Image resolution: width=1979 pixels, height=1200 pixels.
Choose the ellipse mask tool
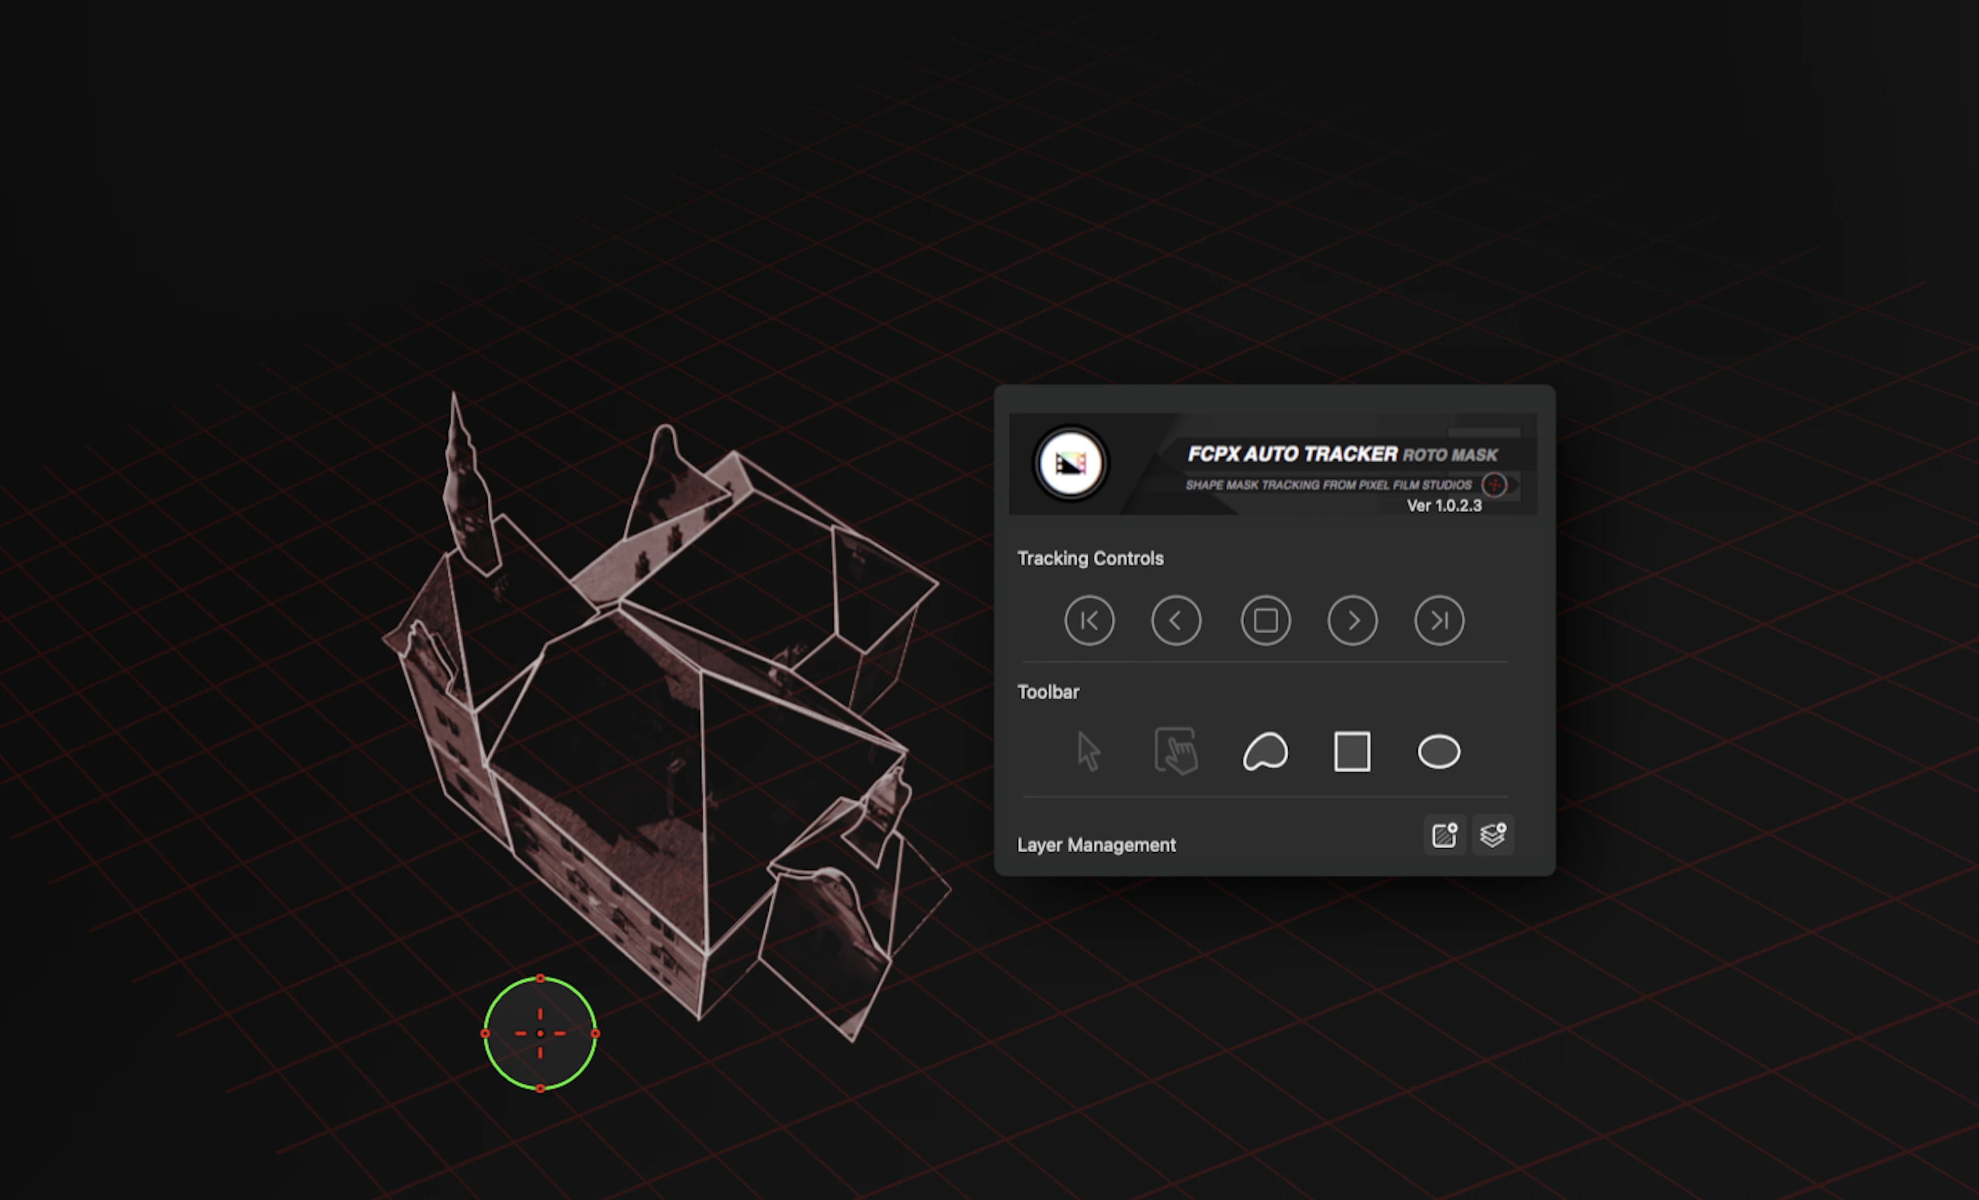1439,752
